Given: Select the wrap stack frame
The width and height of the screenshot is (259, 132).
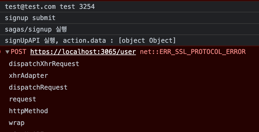Looking at the screenshot, I should coord(17,123).
